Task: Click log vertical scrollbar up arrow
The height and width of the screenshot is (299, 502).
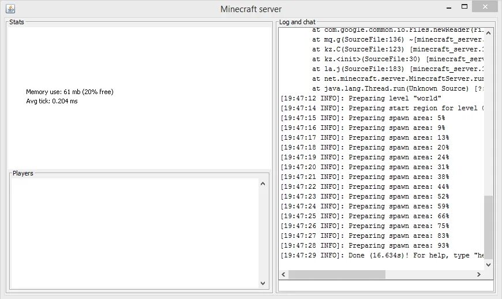Action: (x=488, y=33)
